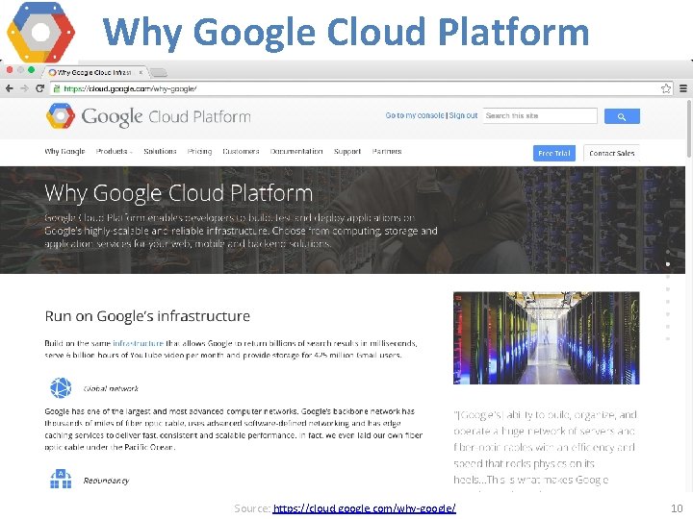Click the blue search magnifier button

point(622,116)
